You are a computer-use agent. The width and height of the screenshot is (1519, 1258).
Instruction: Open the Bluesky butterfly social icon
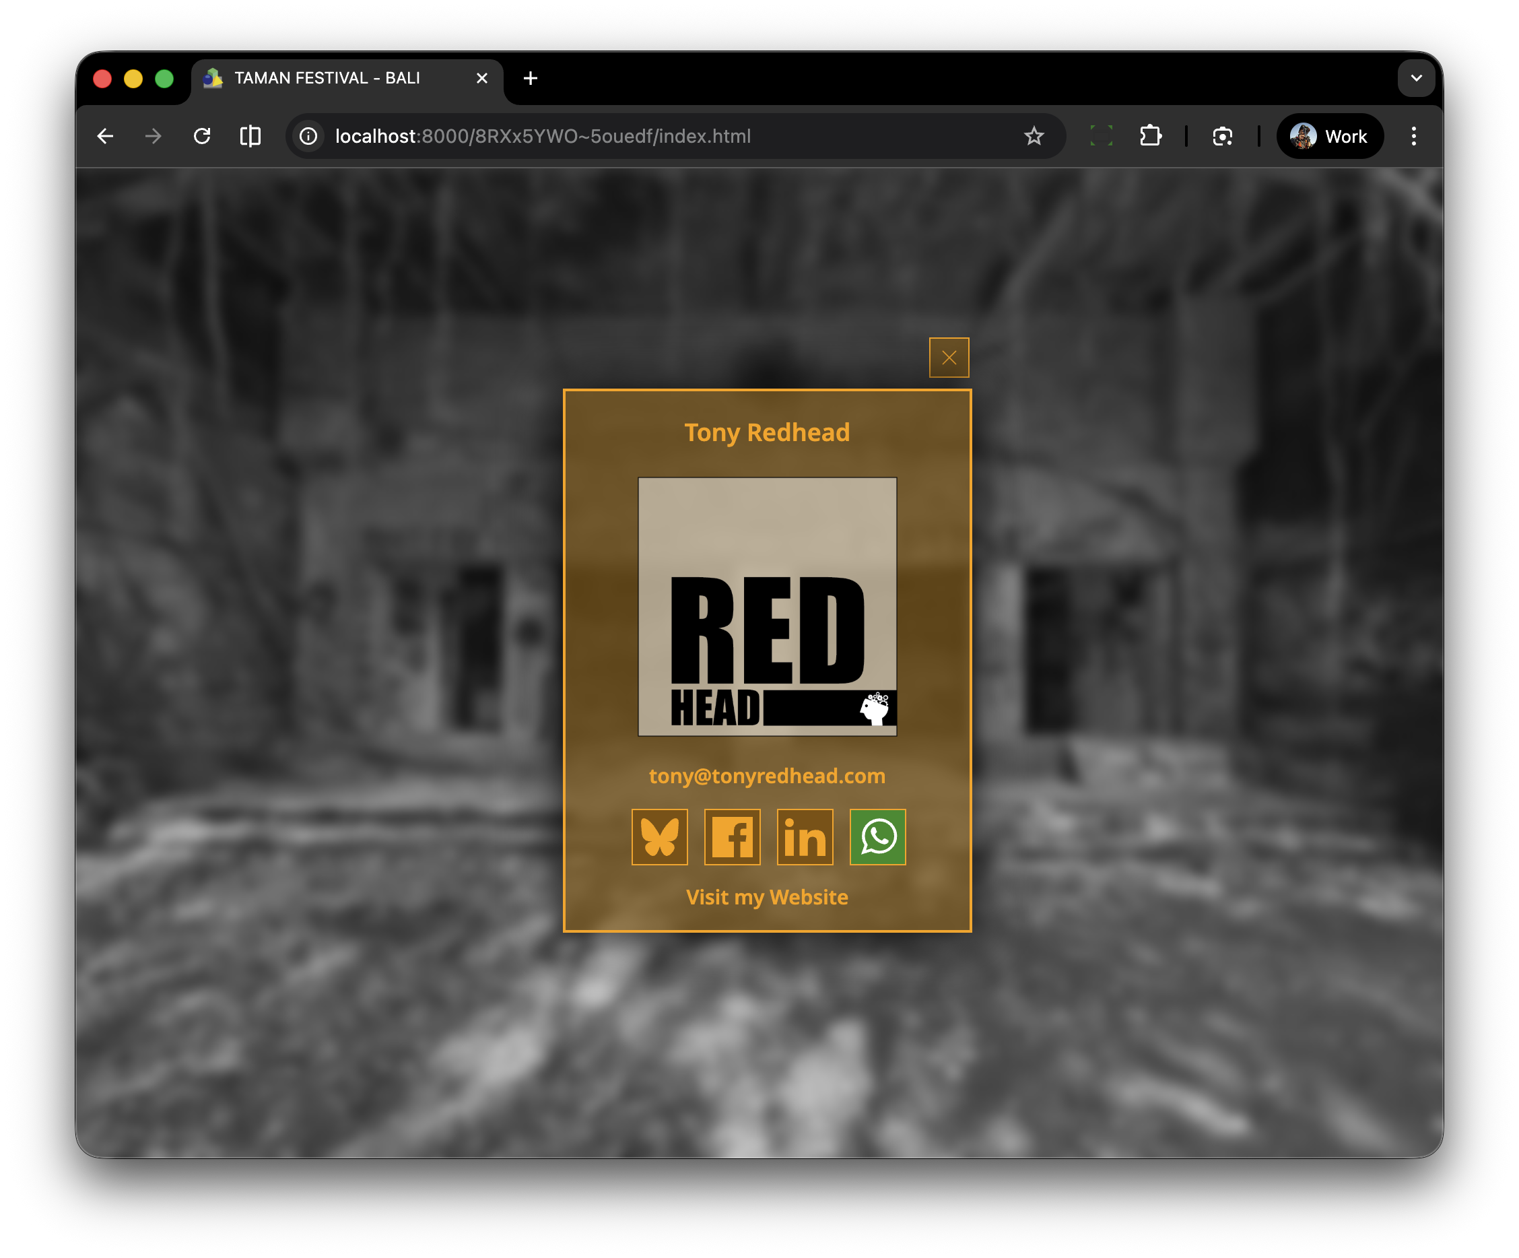pyautogui.click(x=659, y=837)
